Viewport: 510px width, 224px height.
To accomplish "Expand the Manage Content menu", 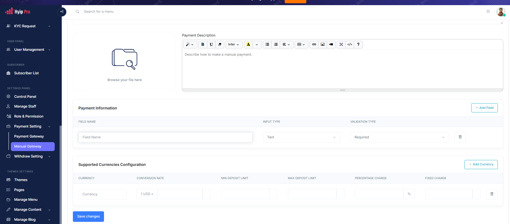I will click(28, 210).
